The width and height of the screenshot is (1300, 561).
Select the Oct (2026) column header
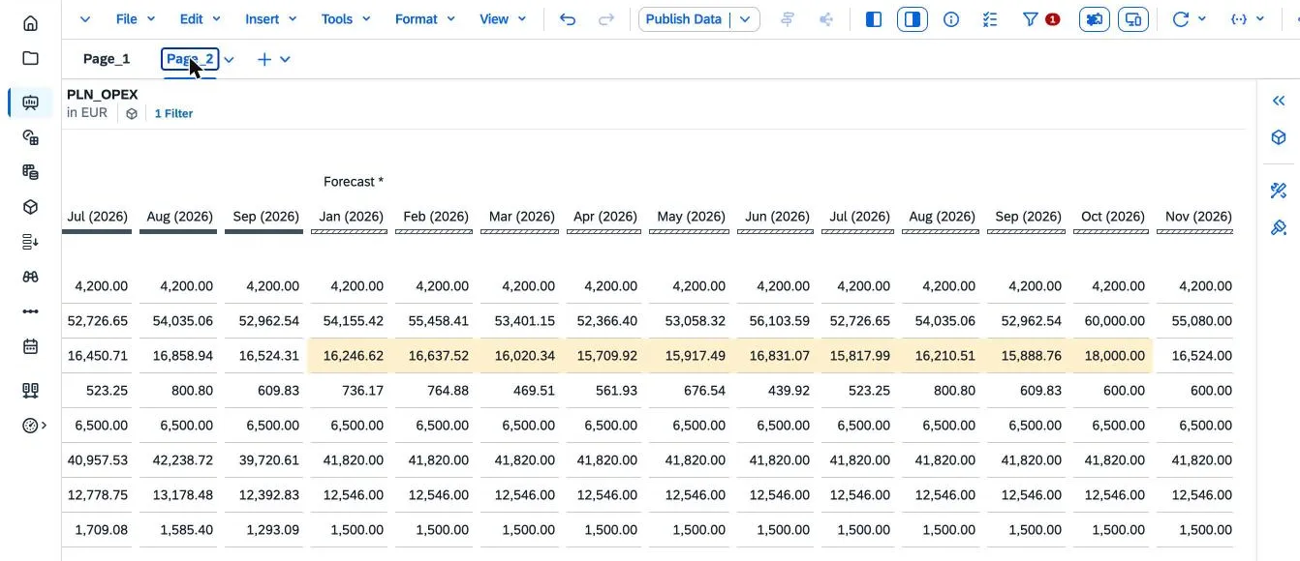[1113, 217]
